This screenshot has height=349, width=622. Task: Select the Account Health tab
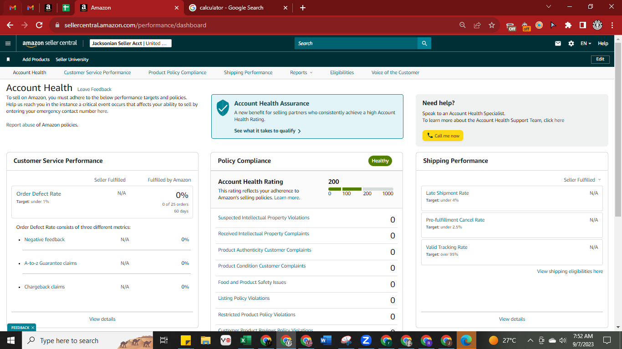[30, 72]
